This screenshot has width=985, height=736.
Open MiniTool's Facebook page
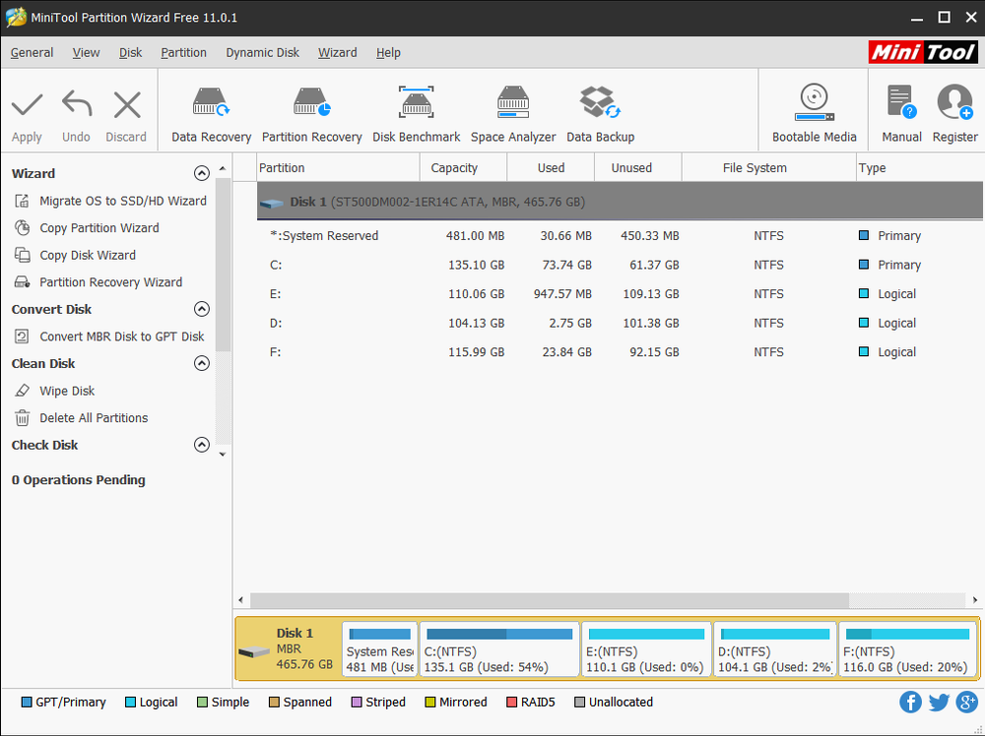[x=910, y=702]
